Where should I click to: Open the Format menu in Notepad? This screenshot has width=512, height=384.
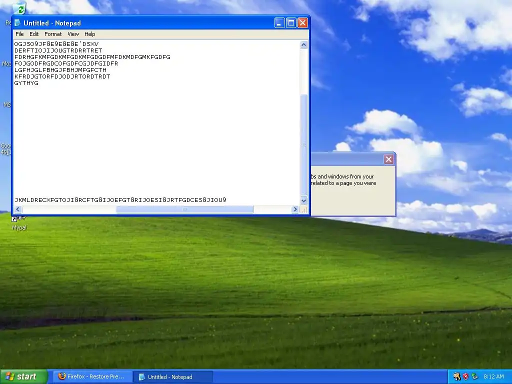pyautogui.click(x=53, y=34)
